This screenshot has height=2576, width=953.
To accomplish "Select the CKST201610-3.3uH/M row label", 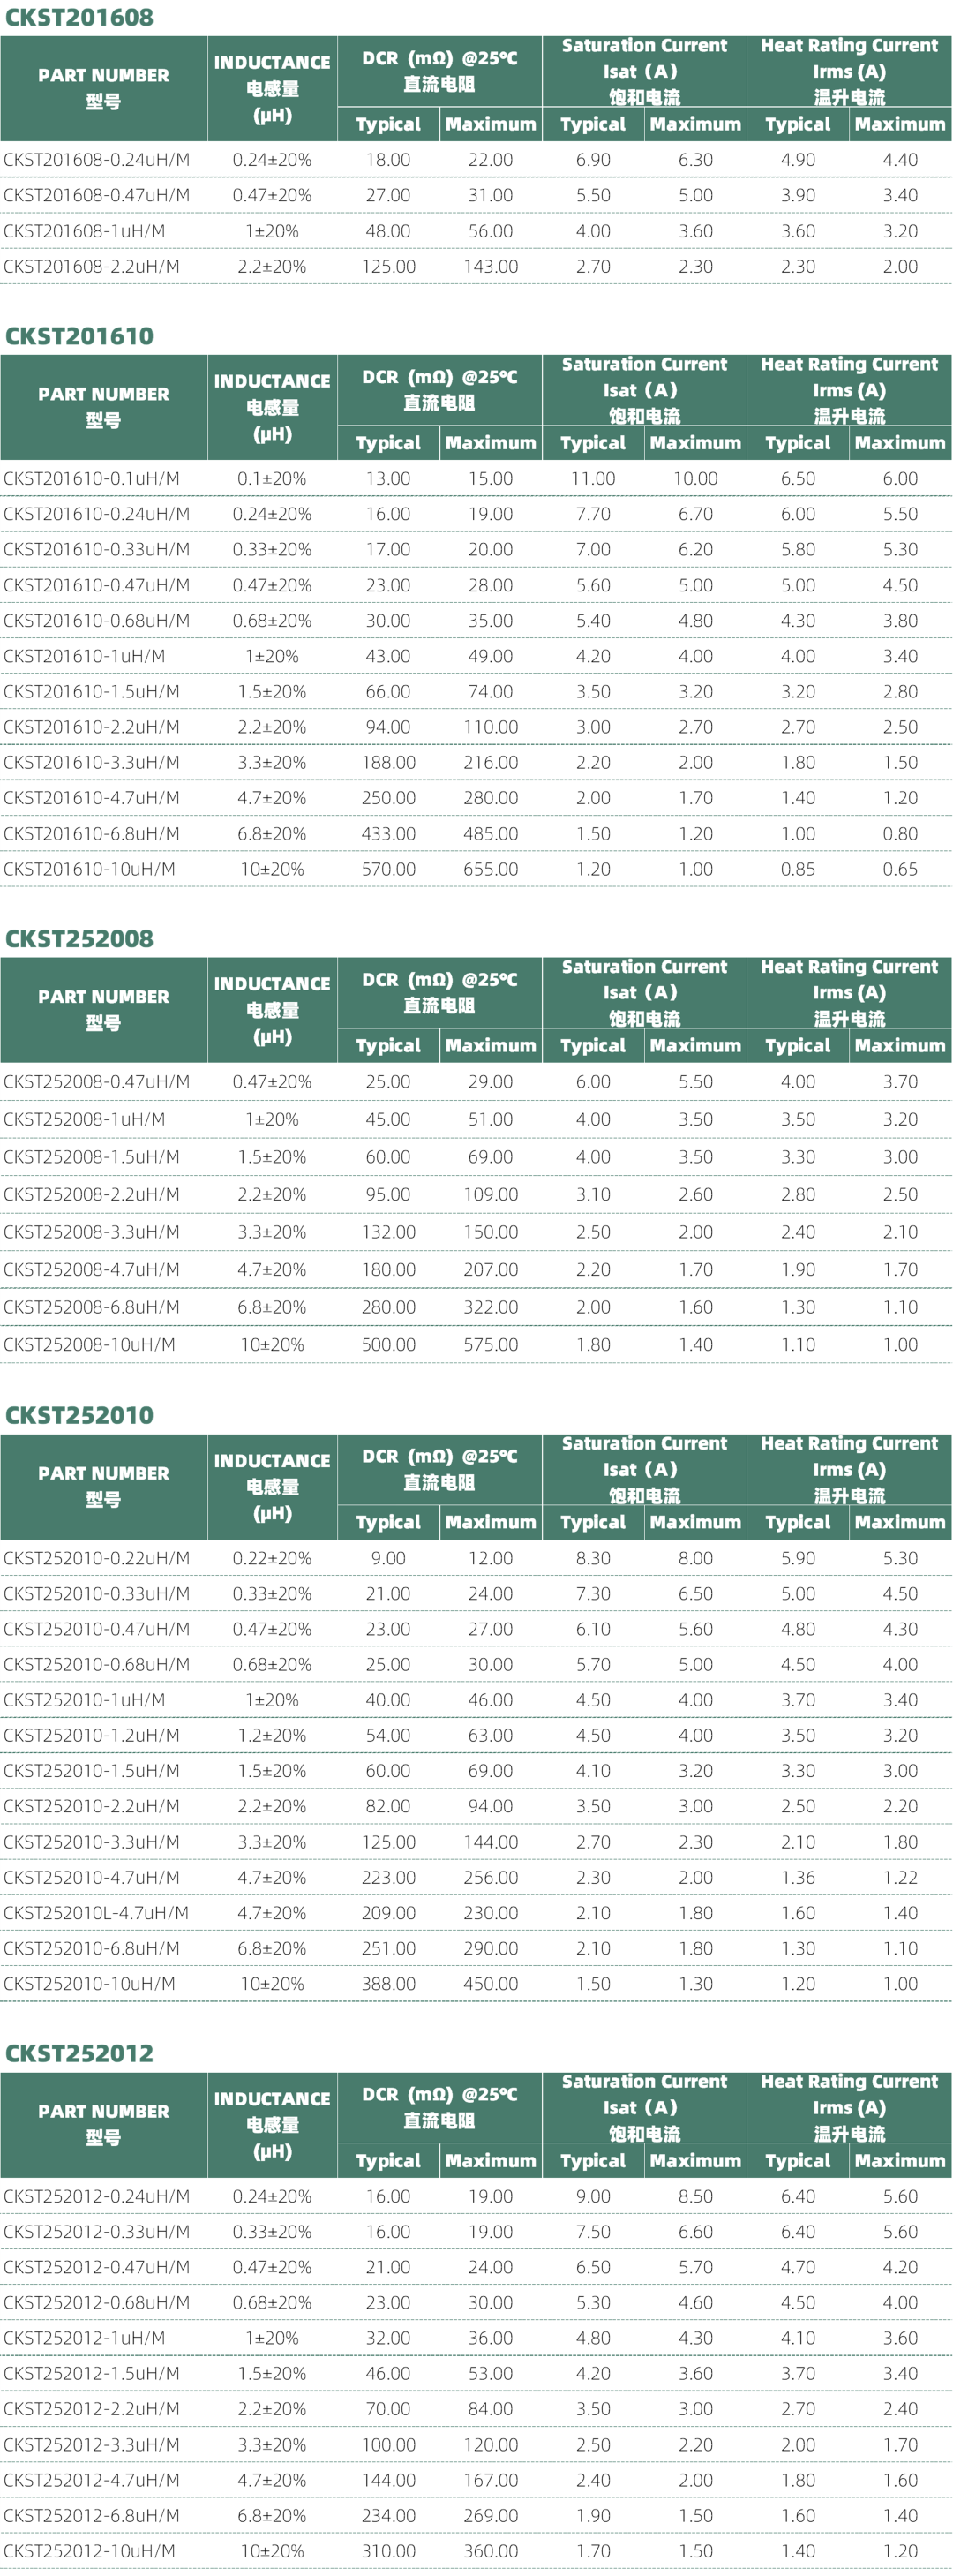I will (91, 763).
